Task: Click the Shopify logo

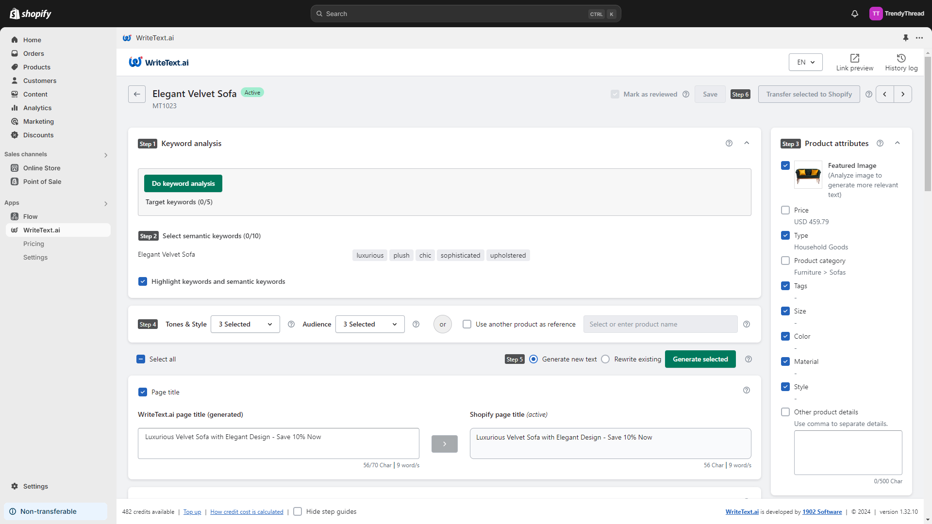Action: (31, 14)
